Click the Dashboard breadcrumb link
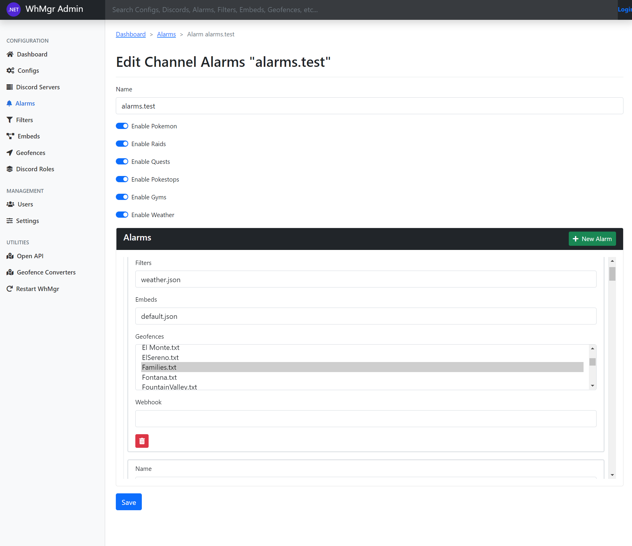Viewport: 632px width, 546px height. coord(131,34)
